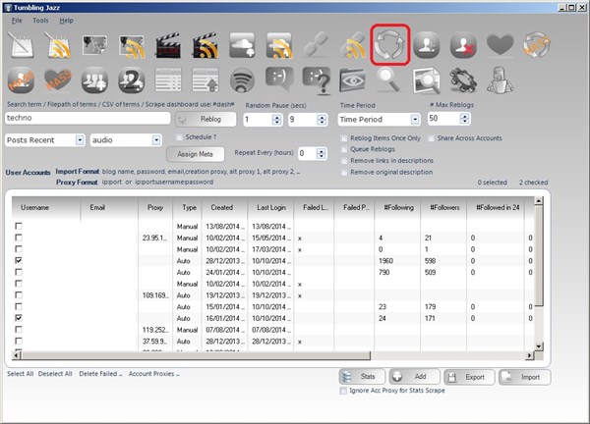Click the group add users icon
The width and height of the screenshot is (590, 424).
[94, 80]
